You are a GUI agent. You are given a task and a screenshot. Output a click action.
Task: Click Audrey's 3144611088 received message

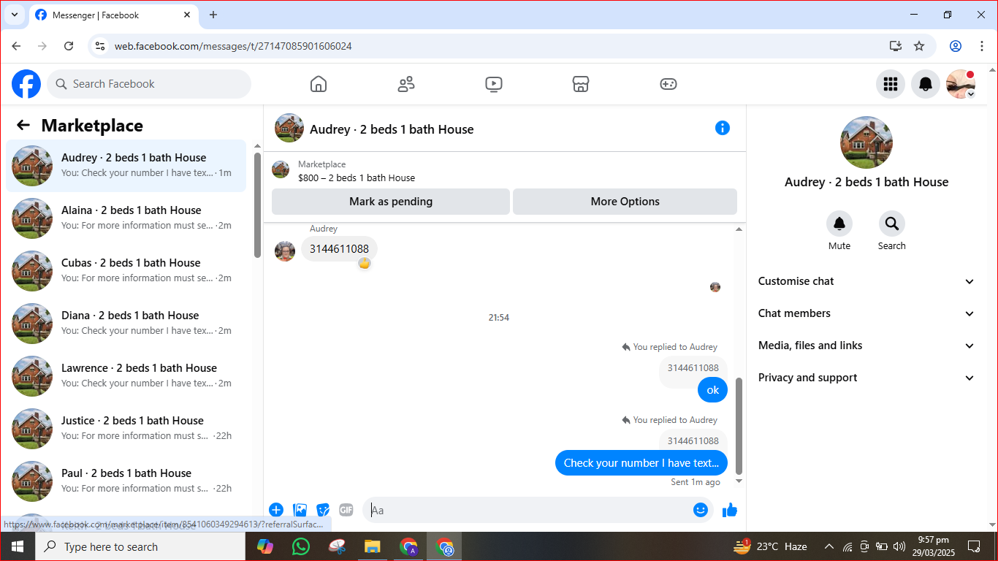(339, 249)
